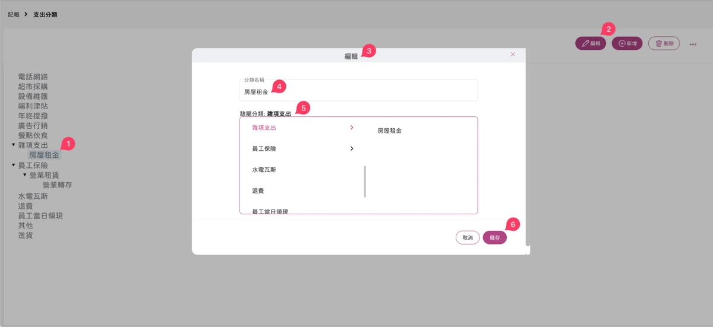The height and width of the screenshot is (327, 713).
Task: Click the 取消 cancel button
Action: coord(468,237)
